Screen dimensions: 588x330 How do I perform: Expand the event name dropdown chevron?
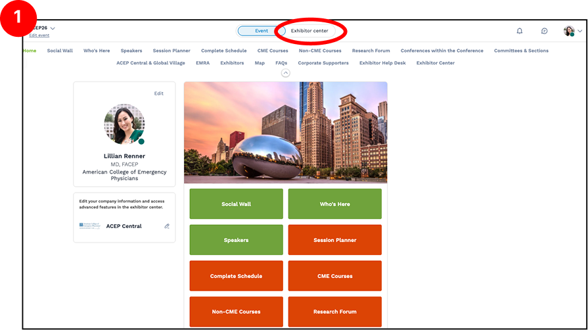53,28
